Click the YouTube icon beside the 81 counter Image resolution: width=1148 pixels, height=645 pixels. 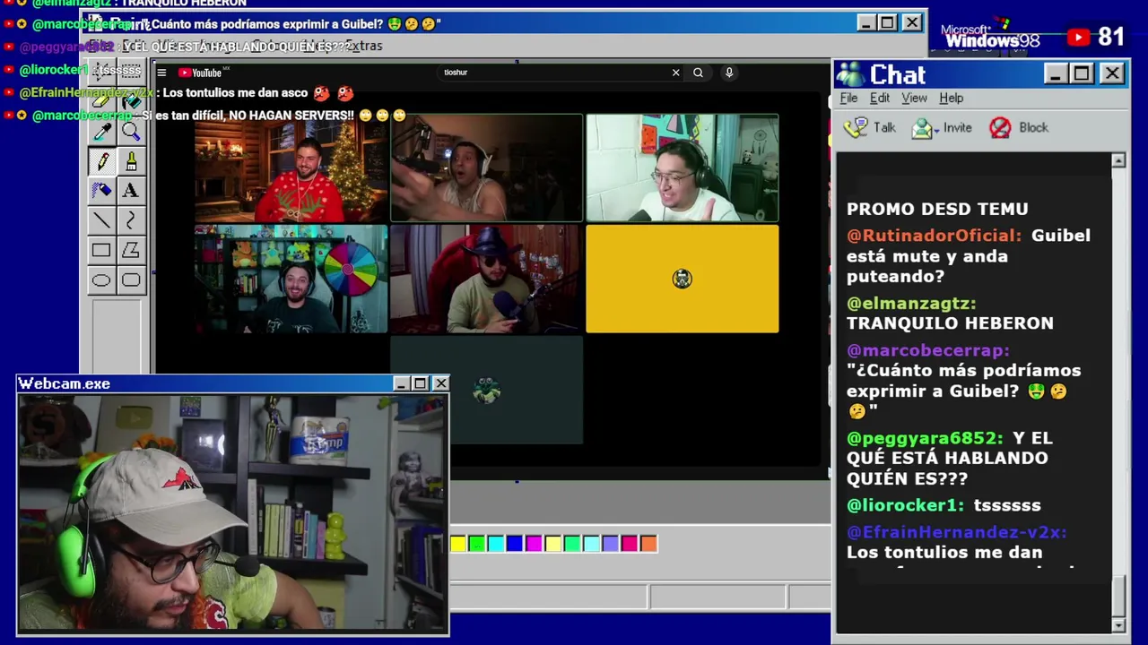1079,37
